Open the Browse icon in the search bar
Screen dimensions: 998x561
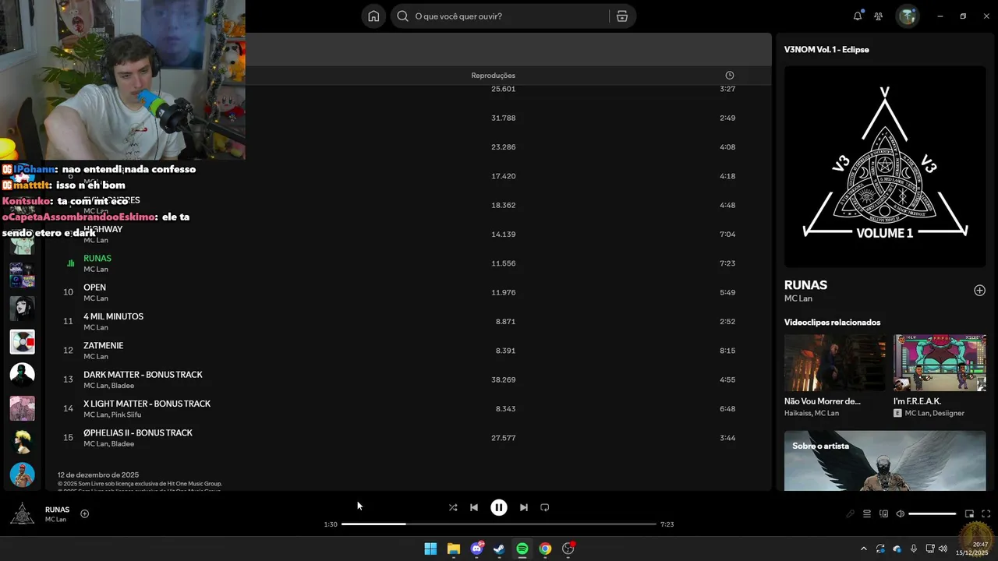621,16
